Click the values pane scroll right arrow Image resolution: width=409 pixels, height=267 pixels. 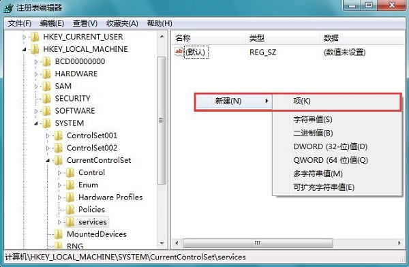399,243
